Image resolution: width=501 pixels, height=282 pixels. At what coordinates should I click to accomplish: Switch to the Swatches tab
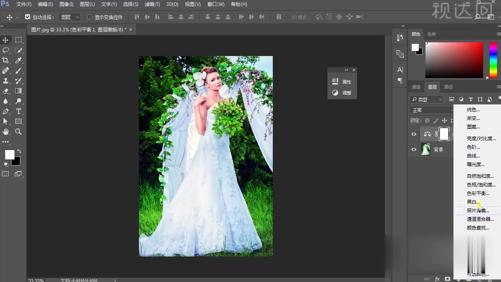click(432, 34)
